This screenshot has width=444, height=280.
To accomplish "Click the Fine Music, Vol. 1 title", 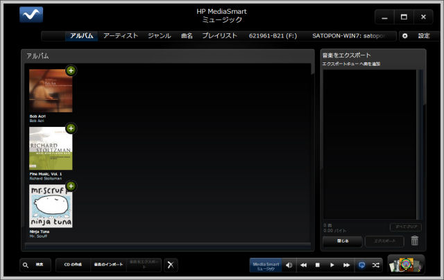I will (46, 174).
